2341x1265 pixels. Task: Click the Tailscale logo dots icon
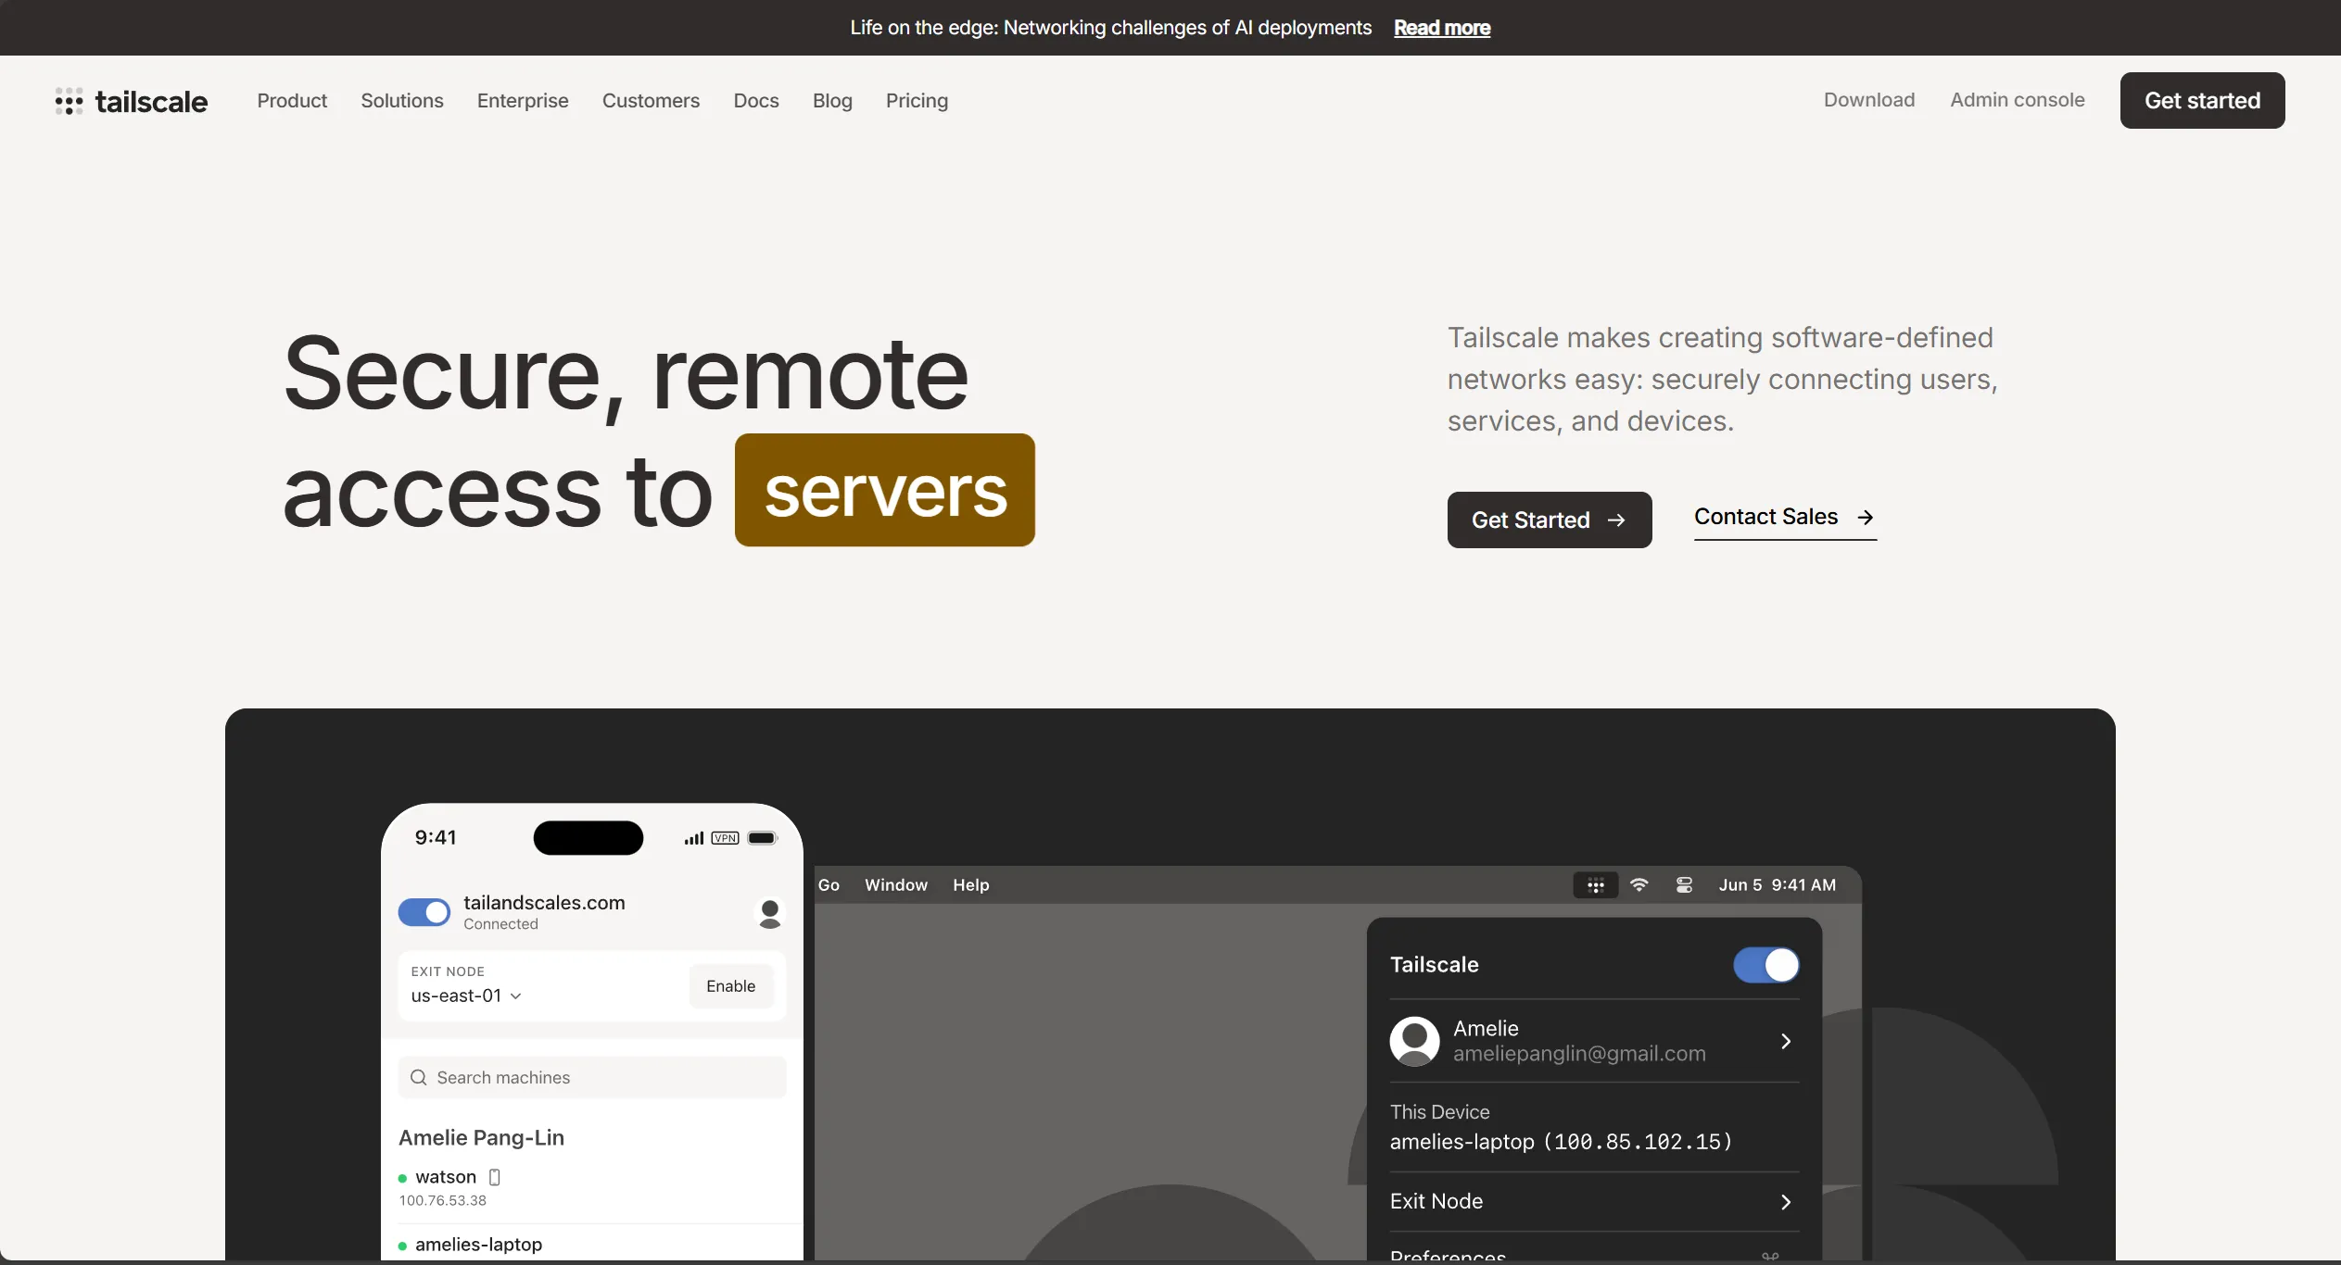point(69,101)
